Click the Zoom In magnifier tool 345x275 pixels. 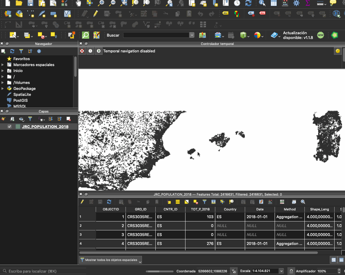point(101,3)
